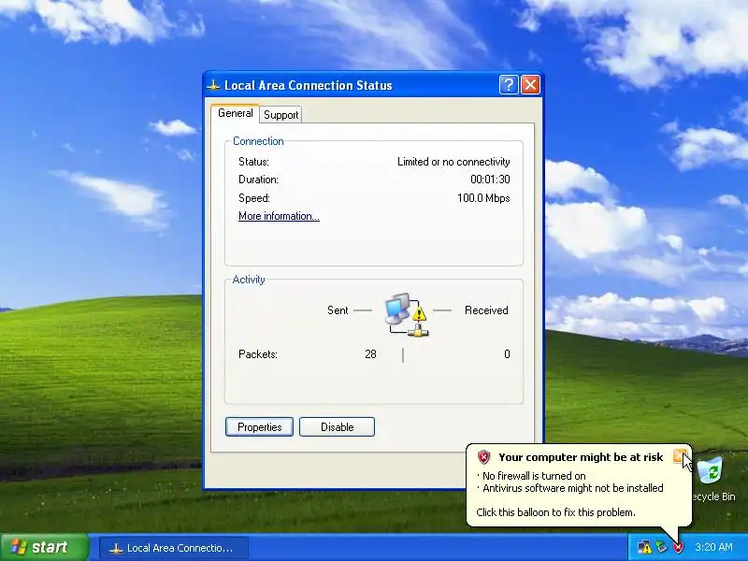Click the received packets value 0
This screenshot has width=748, height=561.
pyautogui.click(x=507, y=354)
